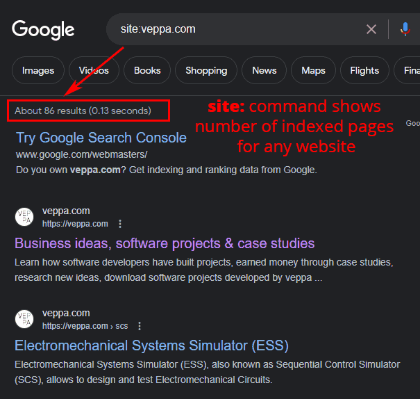Click https://veppa.com › scs URL
This screenshot has width=420, height=399.
tap(85, 326)
